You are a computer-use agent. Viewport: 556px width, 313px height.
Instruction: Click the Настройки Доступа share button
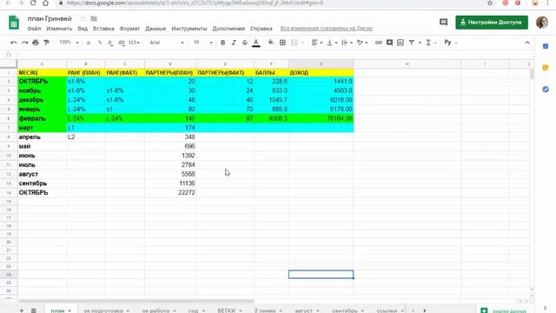point(492,23)
